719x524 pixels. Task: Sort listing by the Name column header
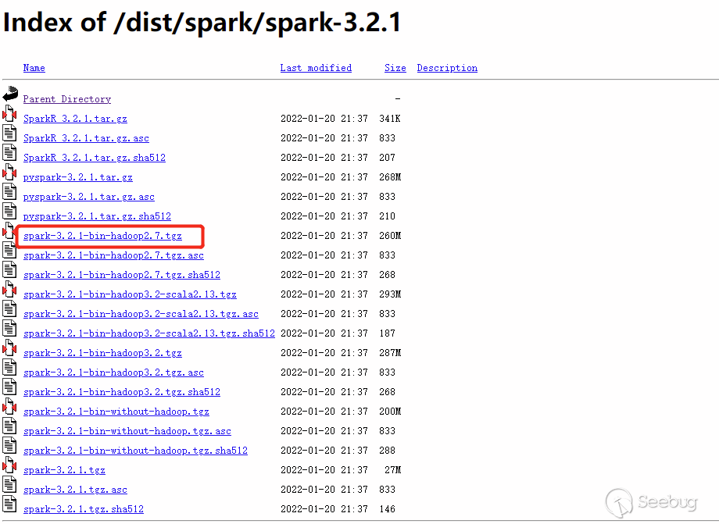pyautogui.click(x=34, y=68)
